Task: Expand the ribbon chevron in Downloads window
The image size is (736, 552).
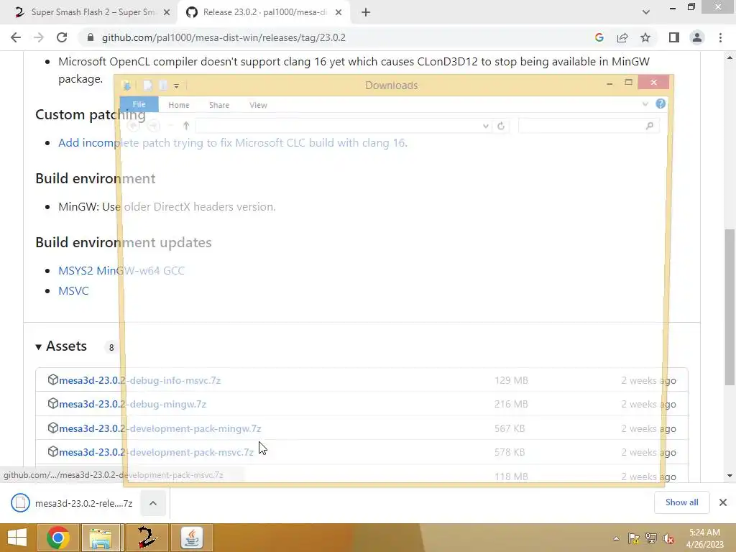Action: point(645,103)
